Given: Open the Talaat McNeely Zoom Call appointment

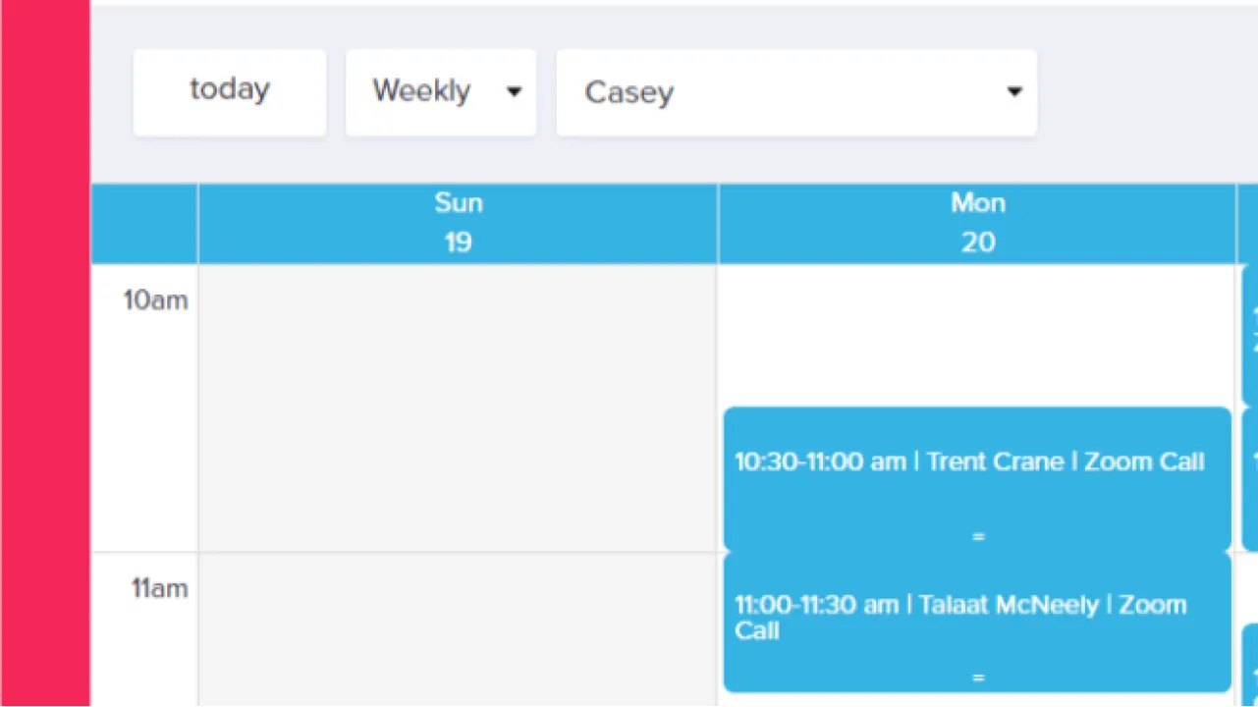Looking at the screenshot, I should (x=959, y=618).
